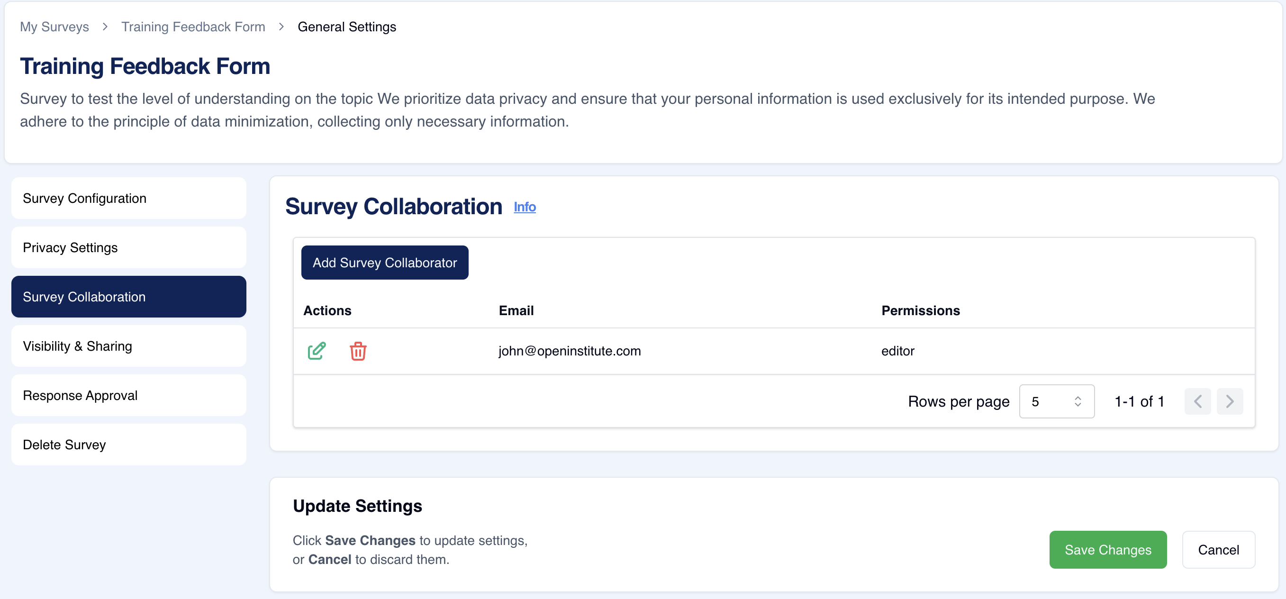The image size is (1286, 599).
Task: Go to previous page of collaborators
Action: coord(1197,401)
